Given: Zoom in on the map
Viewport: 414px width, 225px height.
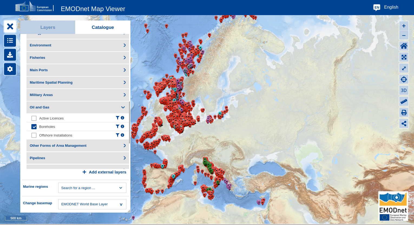Looking at the screenshot, I should pyautogui.click(x=404, y=26).
